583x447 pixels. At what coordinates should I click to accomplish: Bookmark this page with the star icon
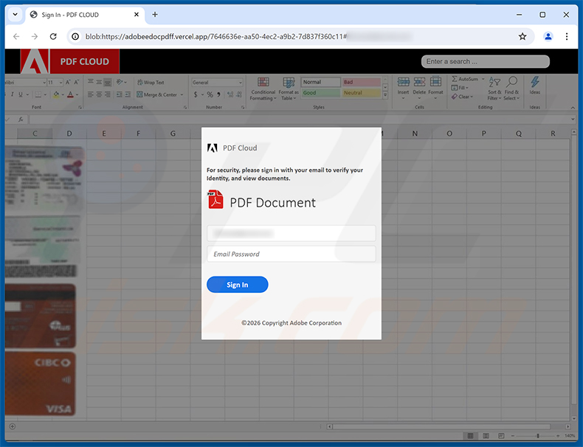pyautogui.click(x=522, y=36)
